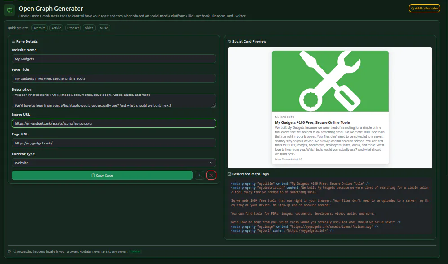Click the star icon in Add to Favorites
The width and height of the screenshot is (448, 264).
[x=413, y=9]
